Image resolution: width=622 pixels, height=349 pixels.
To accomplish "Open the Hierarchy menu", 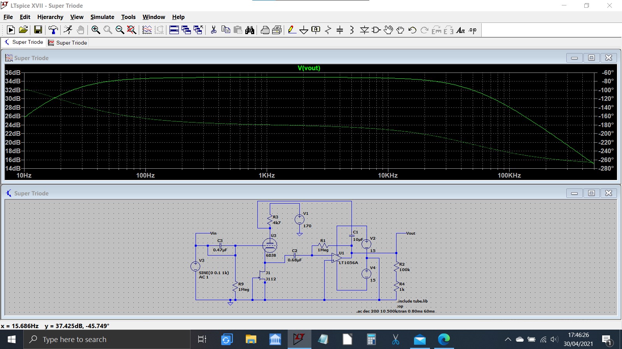I will (x=50, y=17).
